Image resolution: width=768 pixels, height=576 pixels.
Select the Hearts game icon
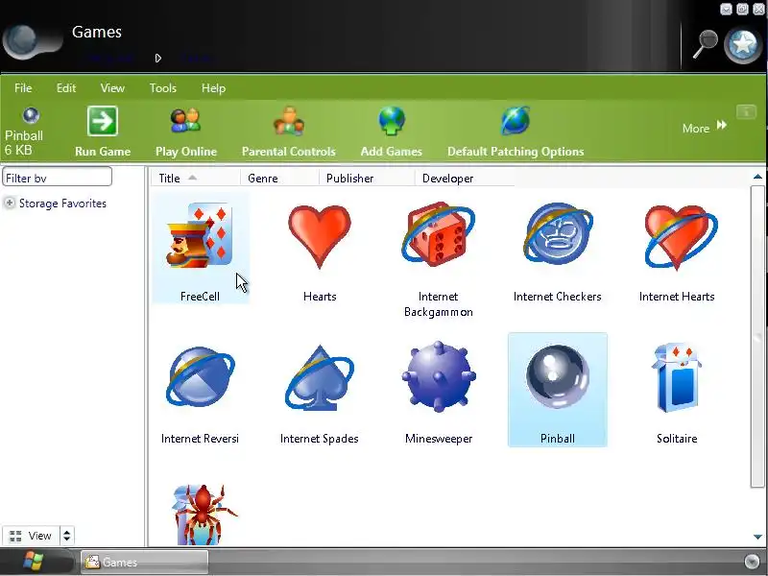coord(320,236)
